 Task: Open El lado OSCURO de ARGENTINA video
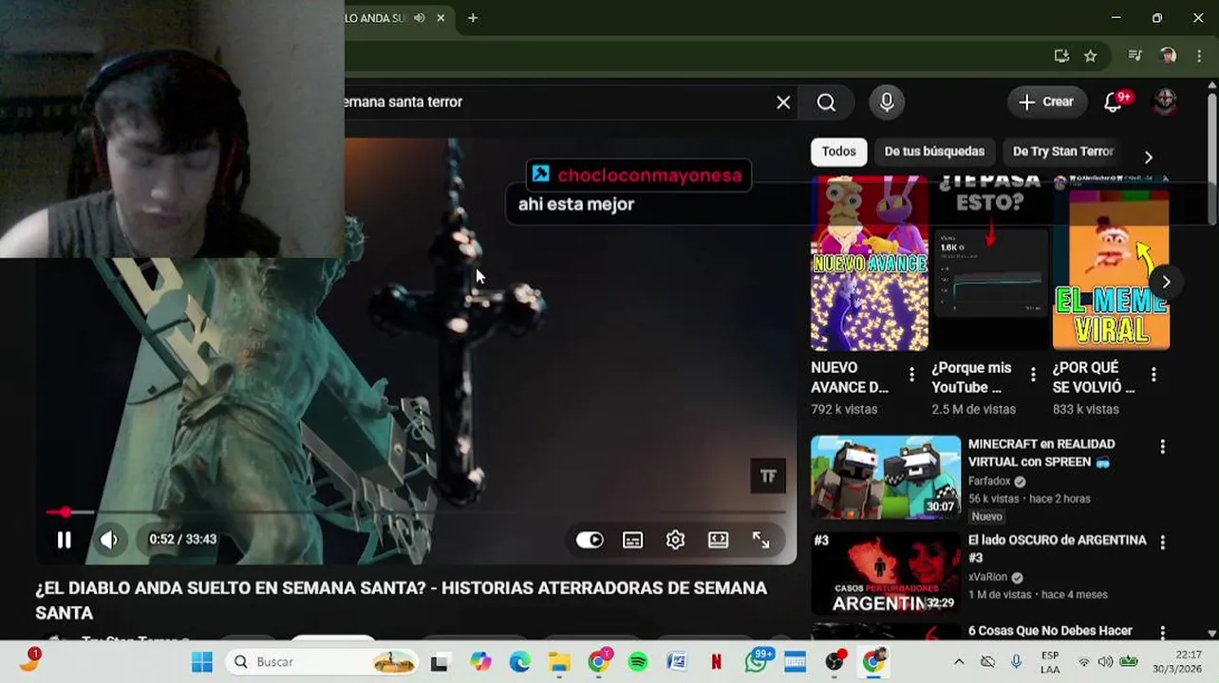1057,549
